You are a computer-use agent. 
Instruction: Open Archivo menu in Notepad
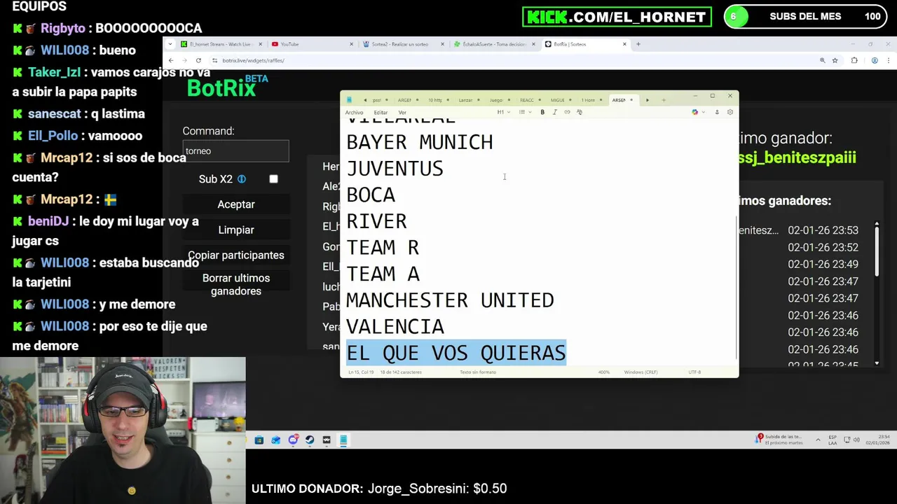[354, 113]
